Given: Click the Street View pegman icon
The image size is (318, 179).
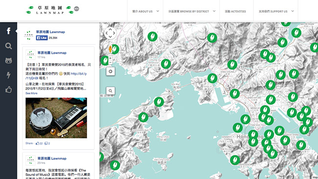Looking at the screenshot, I should [110, 49].
